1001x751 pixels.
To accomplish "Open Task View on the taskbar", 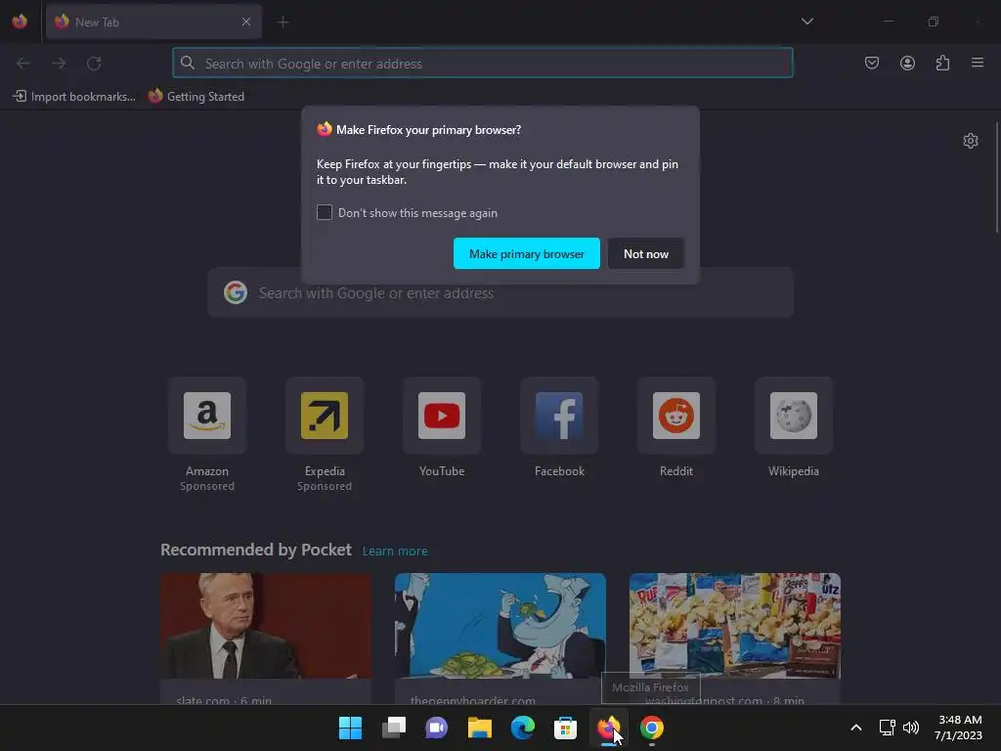I will pos(393,728).
